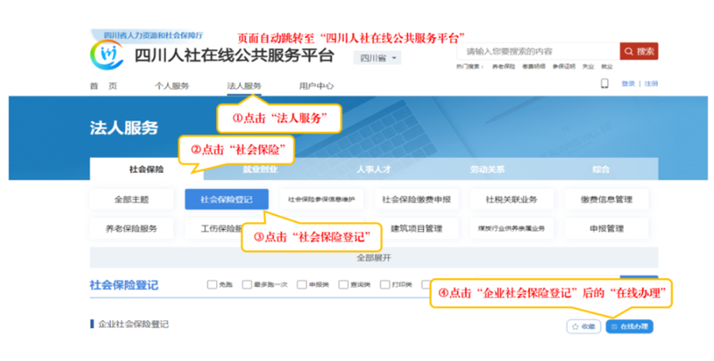Switch to the 劳动关系 tab
This screenshot has width=714, height=361.
tap(487, 169)
